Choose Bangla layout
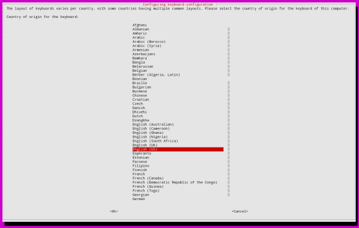Screen dimensions: 359x228 (139, 62)
